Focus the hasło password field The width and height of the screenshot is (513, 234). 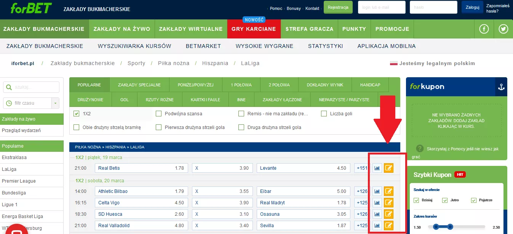434,7
